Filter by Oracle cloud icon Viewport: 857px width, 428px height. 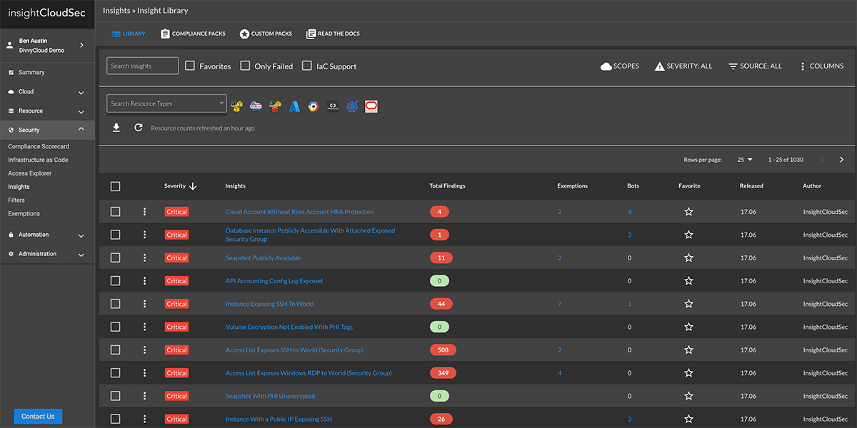coord(371,106)
